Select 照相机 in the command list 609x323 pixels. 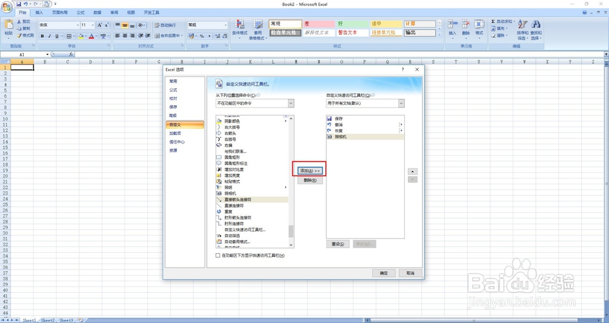click(252, 193)
